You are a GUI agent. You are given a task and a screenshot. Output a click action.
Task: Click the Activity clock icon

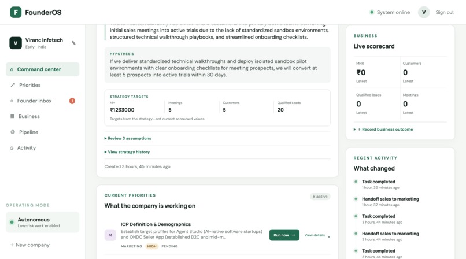(x=12, y=148)
